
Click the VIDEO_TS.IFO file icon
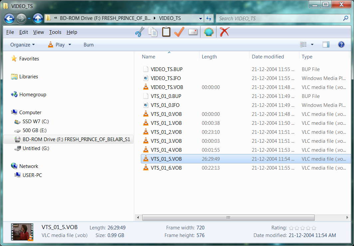[146, 78]
